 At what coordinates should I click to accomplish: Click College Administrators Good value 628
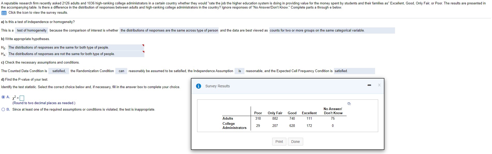click(292, 126)
